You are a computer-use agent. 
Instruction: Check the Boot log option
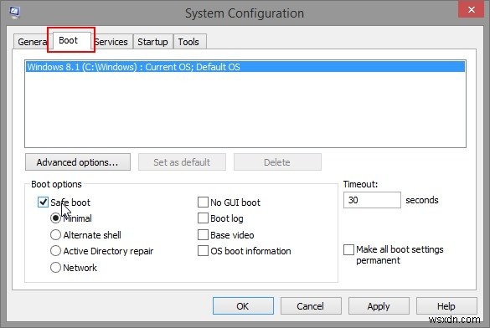pos(203,218)
